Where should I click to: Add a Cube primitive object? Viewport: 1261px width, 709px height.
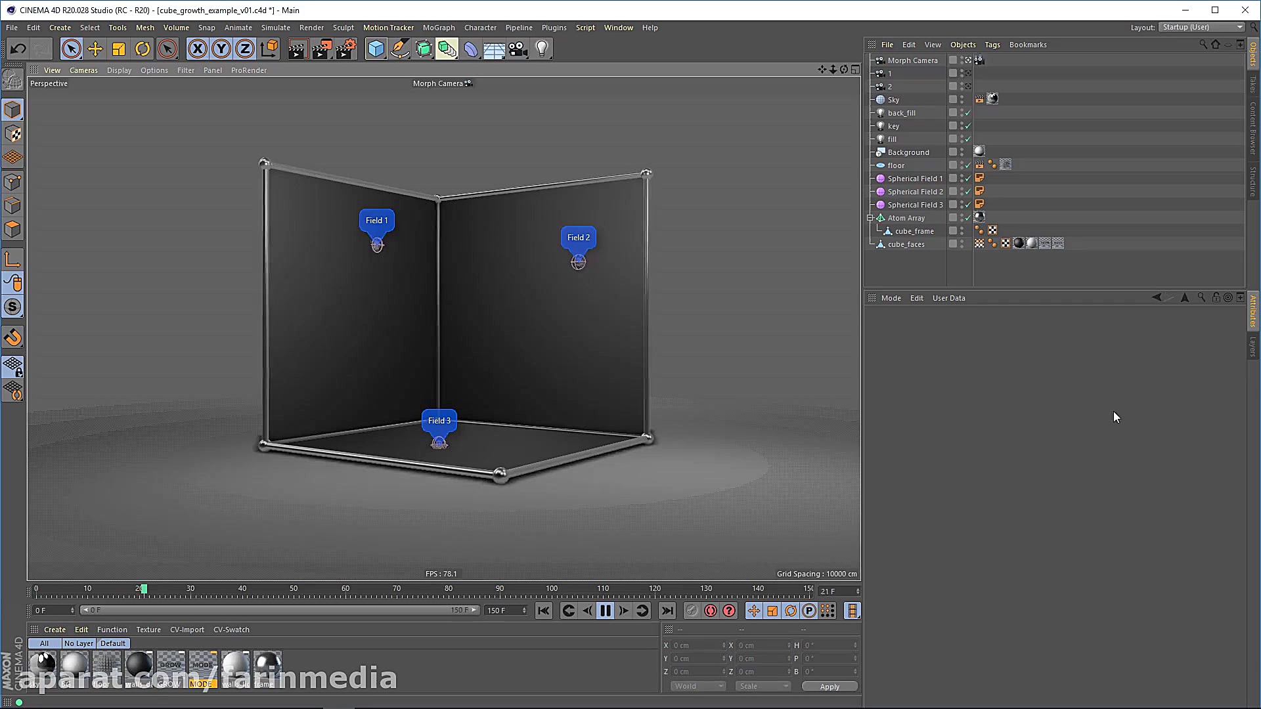click(x=376, y=49)
